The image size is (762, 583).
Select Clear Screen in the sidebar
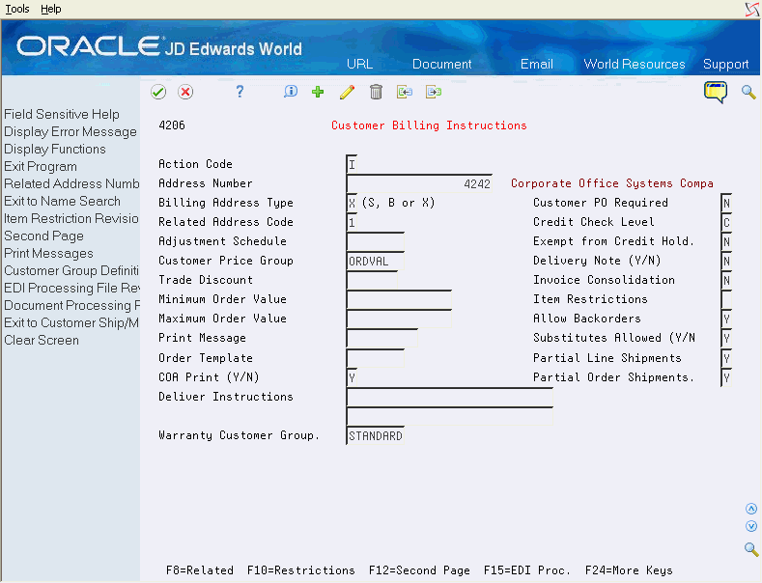click(x=42, y=340)
